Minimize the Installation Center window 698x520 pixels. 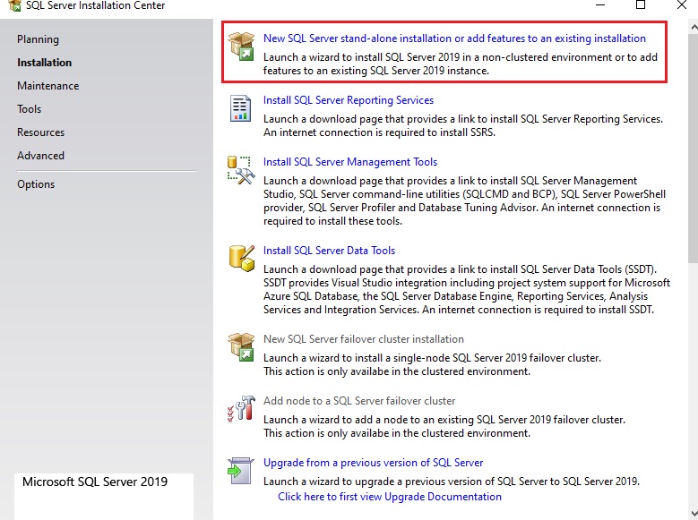pyautogui.click(x=600, y=5)
